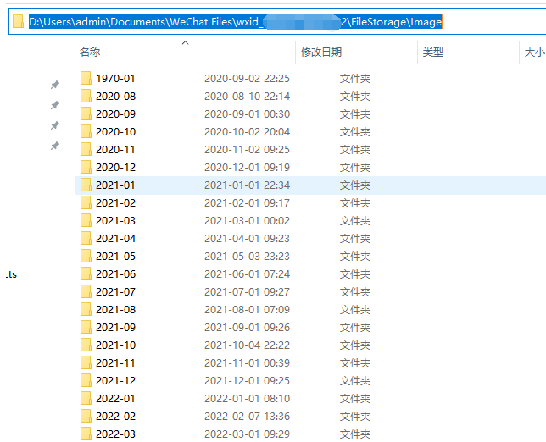Viewport: 546px width, 442px height.
Task: Click folder name 2021-05
Action: (115, 256)
